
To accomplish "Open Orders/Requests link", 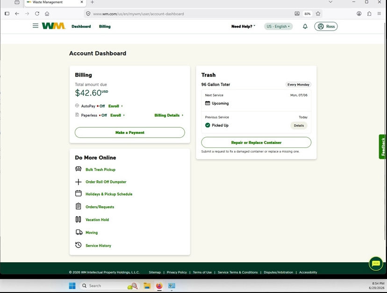I will [x=100, y=207].
